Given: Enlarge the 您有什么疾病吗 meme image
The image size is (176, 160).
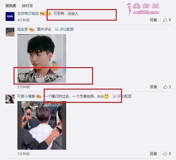Looking at the screenshot, I should pos(42,58).
